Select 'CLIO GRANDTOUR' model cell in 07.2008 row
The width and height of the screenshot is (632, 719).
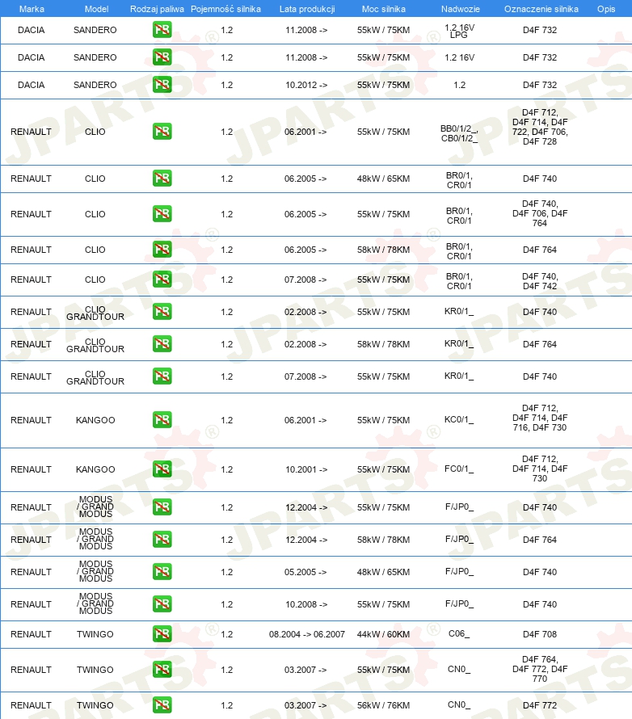(95, 377)
